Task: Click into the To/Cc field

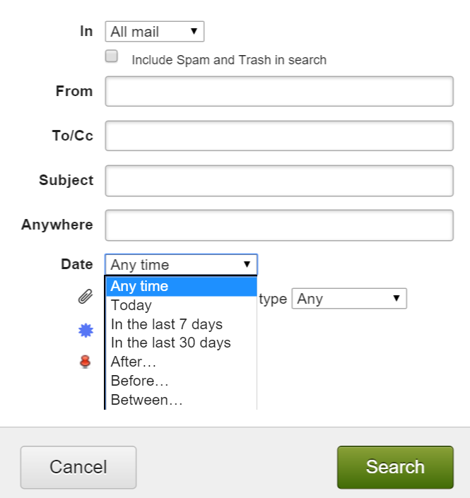Action: 279,136
